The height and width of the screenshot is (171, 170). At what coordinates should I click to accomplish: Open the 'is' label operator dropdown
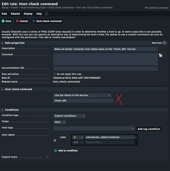(78, 137)
